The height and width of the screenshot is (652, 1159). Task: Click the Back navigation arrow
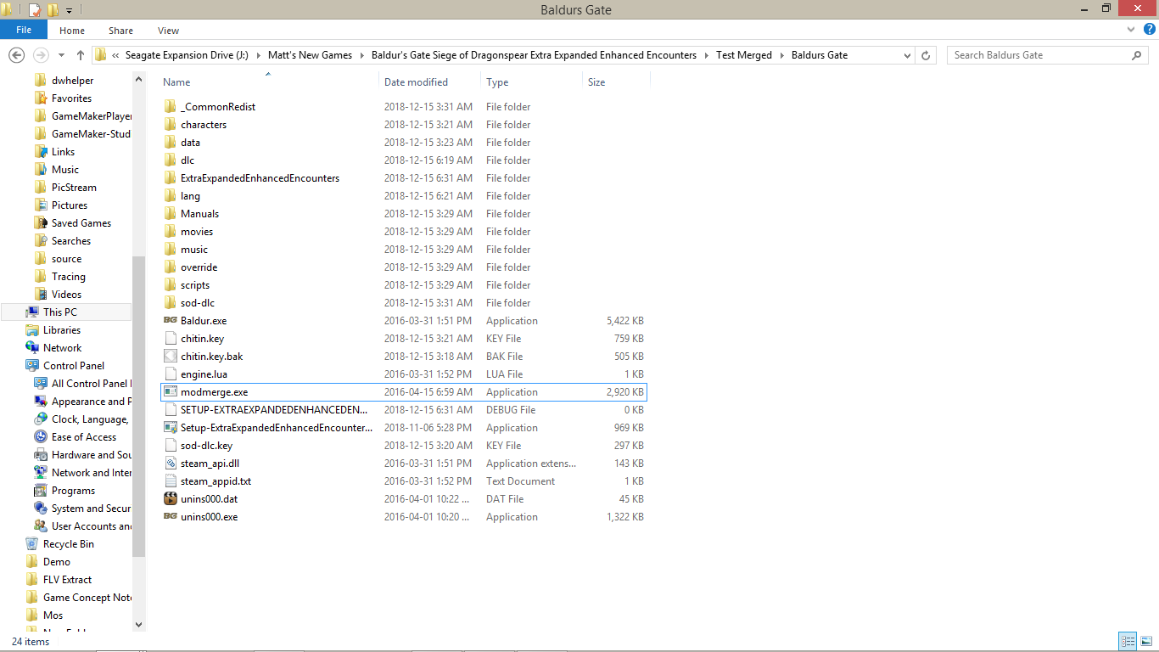16,55
